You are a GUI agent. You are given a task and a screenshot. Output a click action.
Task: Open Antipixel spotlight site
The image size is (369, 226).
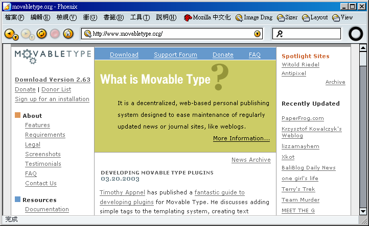[294, 73]
